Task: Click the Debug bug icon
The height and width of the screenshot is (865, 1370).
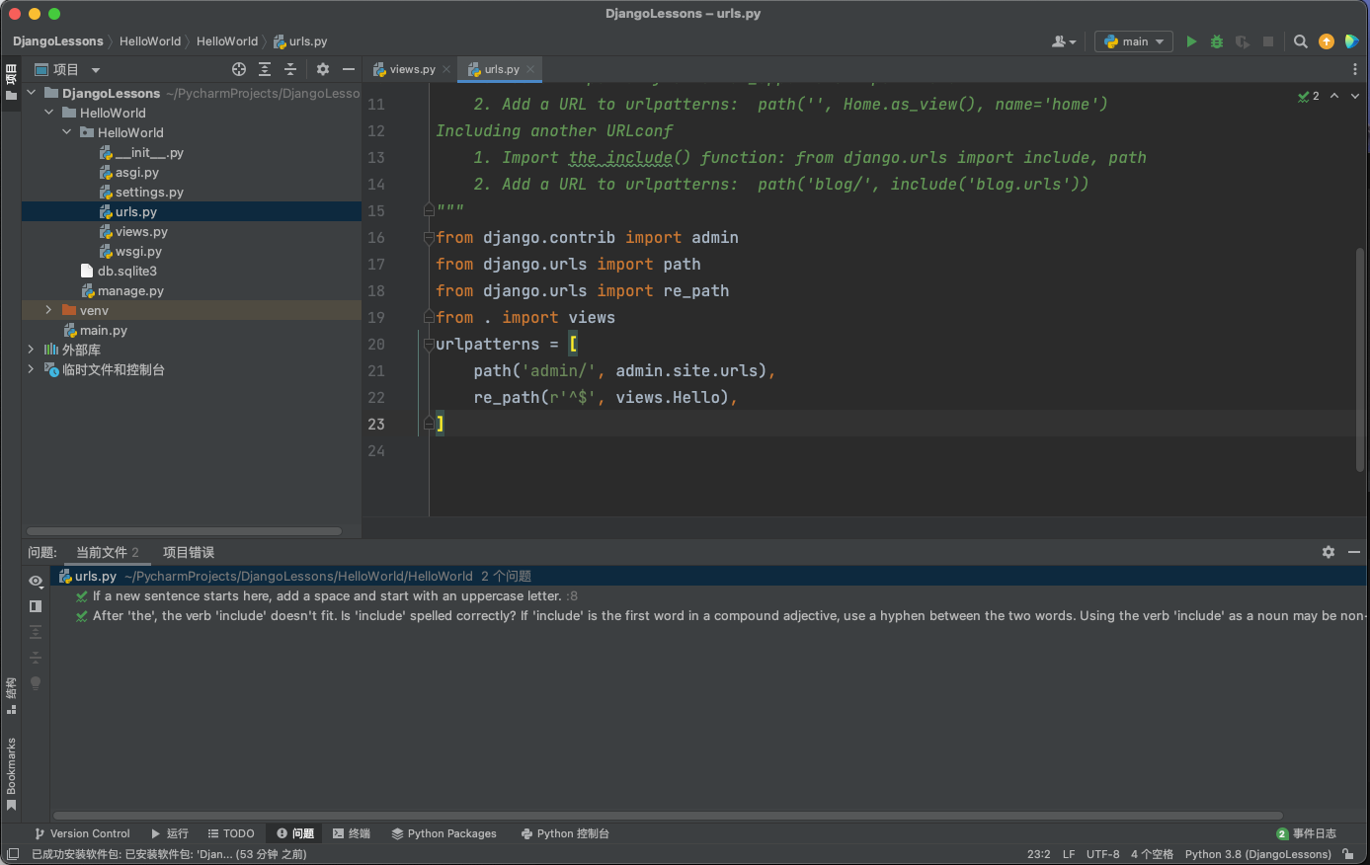Action: 1217,41
